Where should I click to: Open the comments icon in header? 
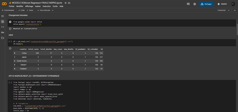(188, 4)
